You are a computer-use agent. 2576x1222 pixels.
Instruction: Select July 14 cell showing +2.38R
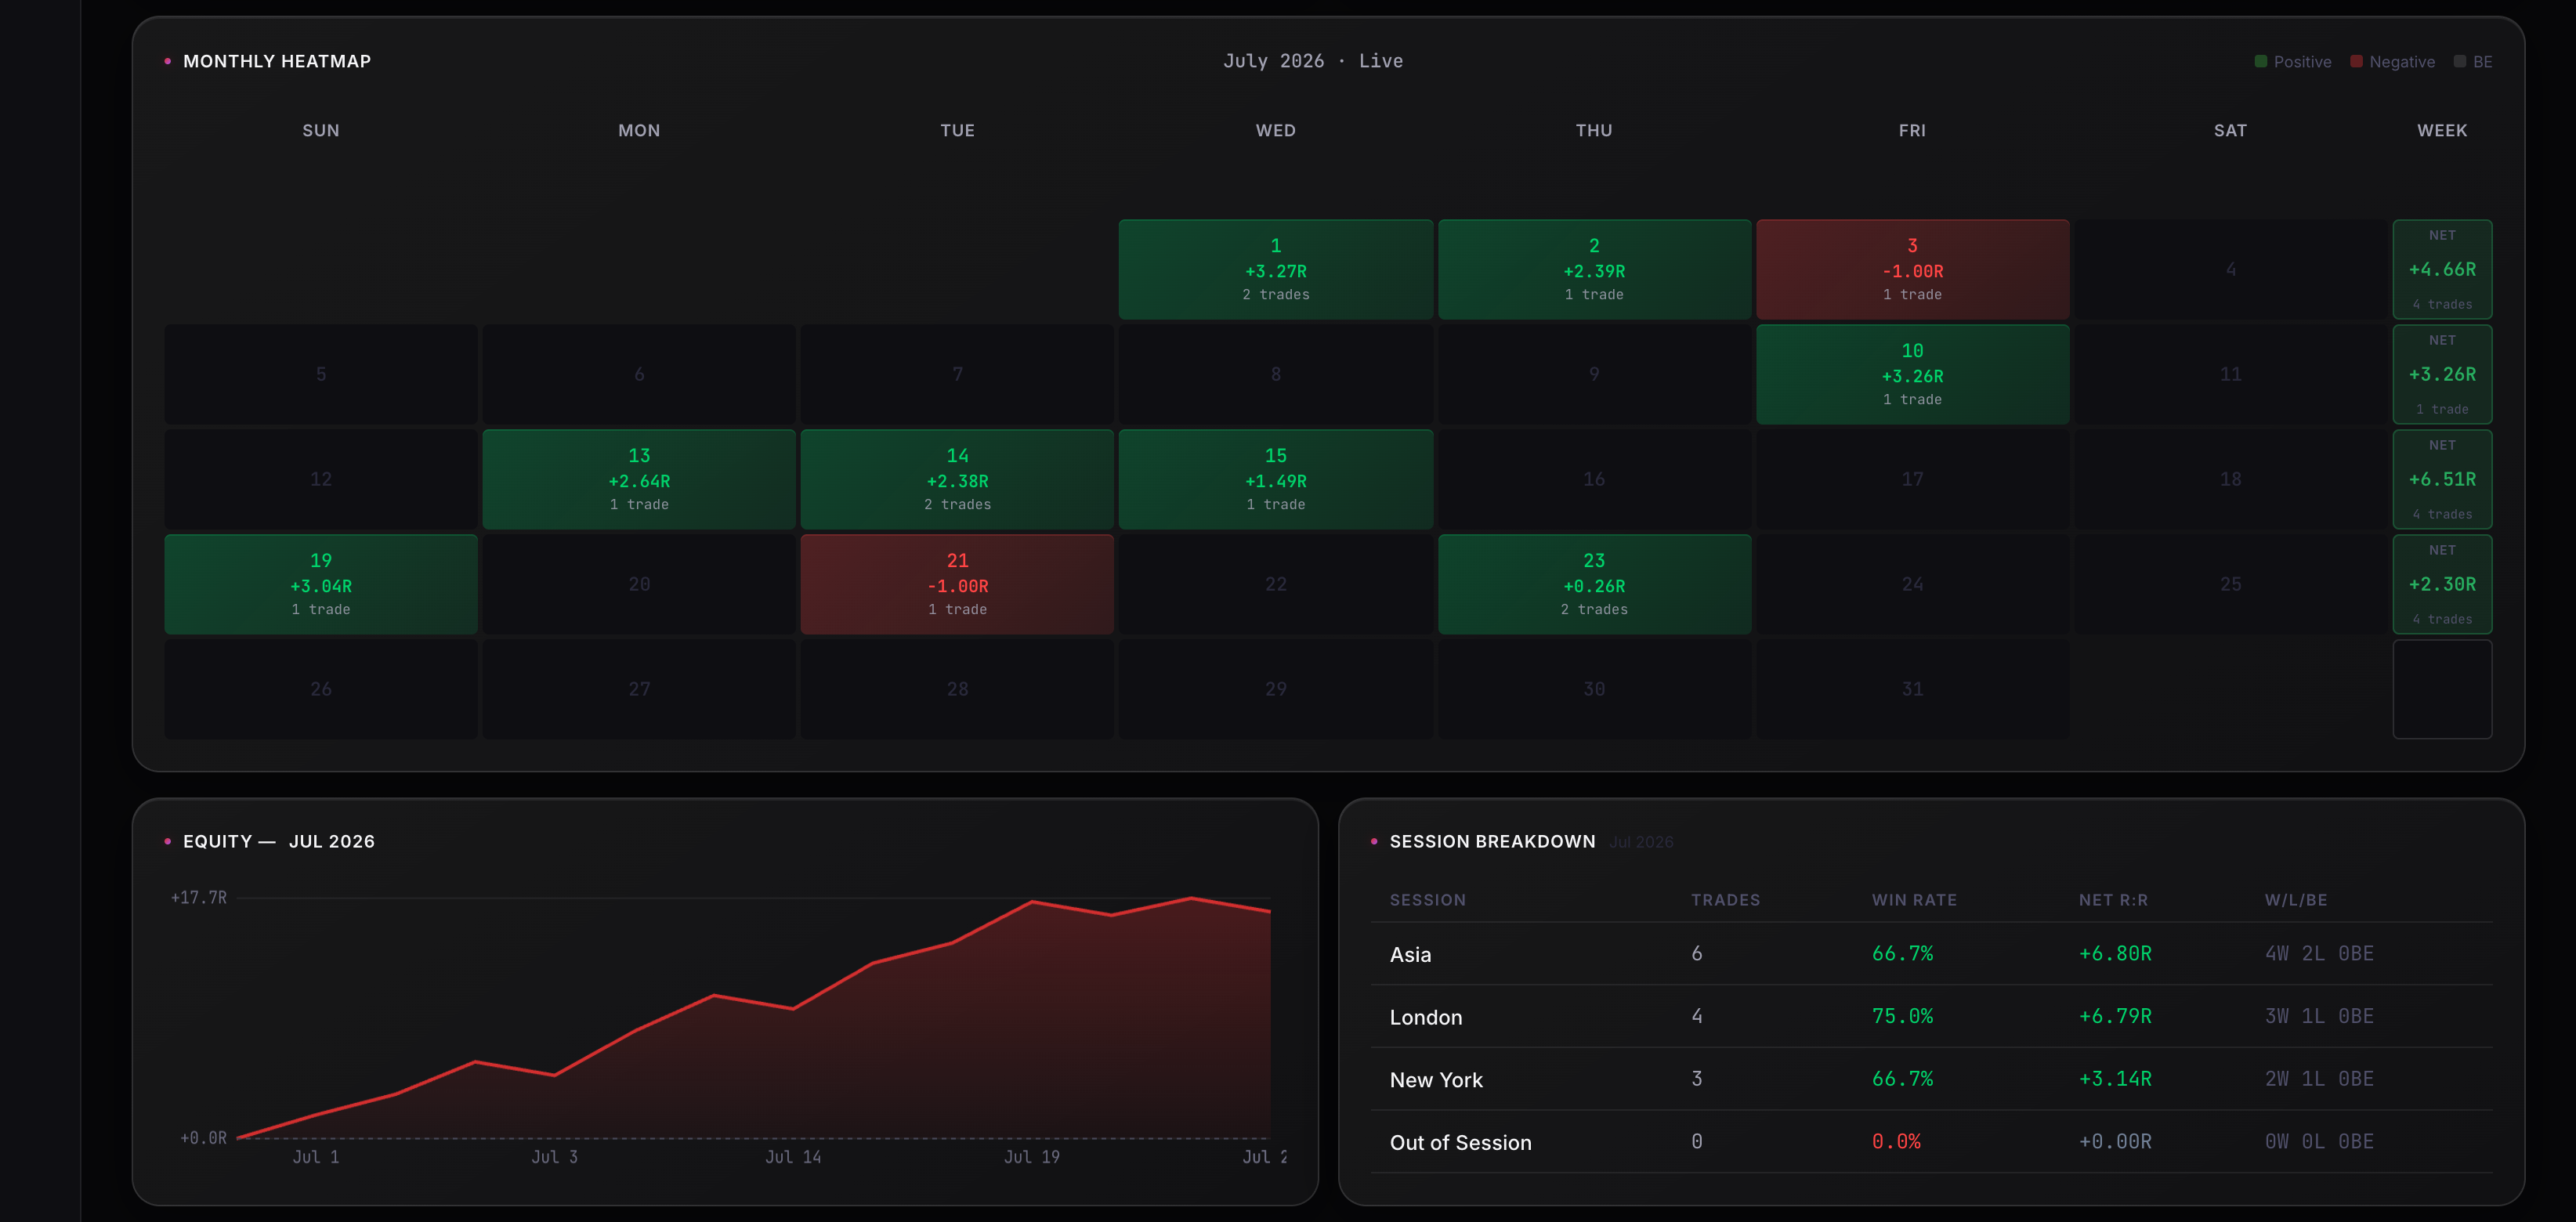click(x=957, y=479)
